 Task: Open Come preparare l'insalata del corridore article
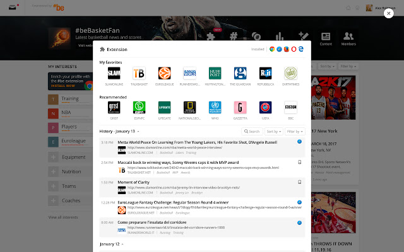pyautogui.click(x=151, y=222)
